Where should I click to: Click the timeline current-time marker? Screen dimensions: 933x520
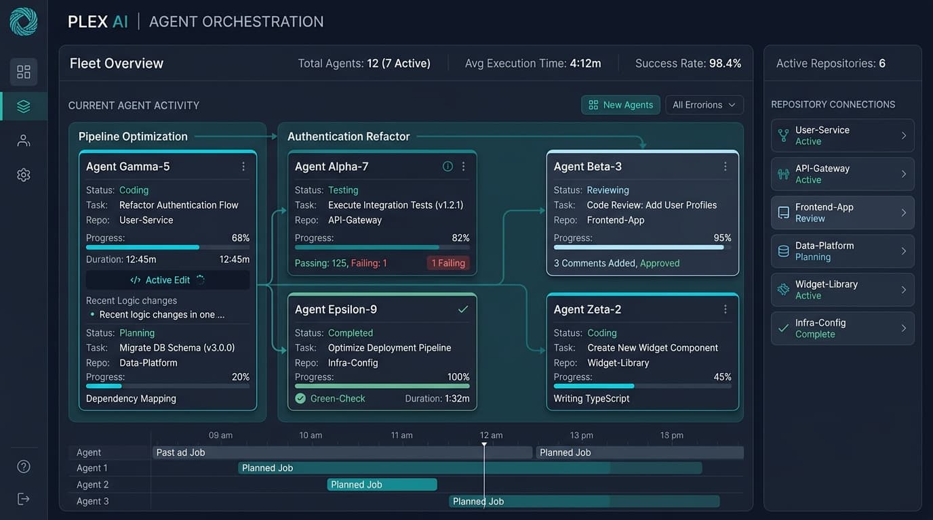click(484, 474)
